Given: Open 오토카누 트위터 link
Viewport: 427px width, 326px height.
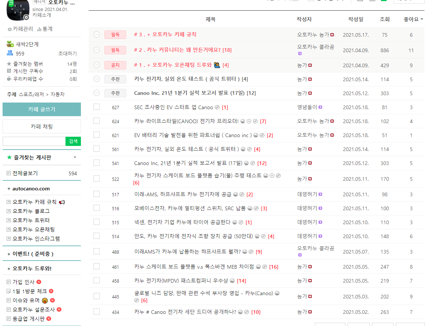Looking at the screenshot, I should pyautogui.click(x=31, y=221).
